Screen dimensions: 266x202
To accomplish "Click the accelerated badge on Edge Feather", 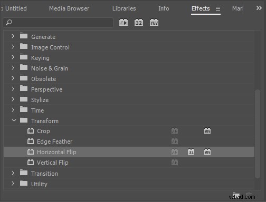I will pos(175,142).
